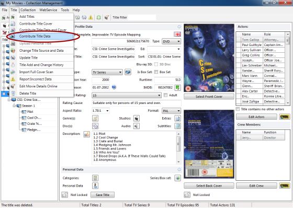The width and height of the screenshot is (293, 208).
Task: Open the Tools menu
Action: 65,10
